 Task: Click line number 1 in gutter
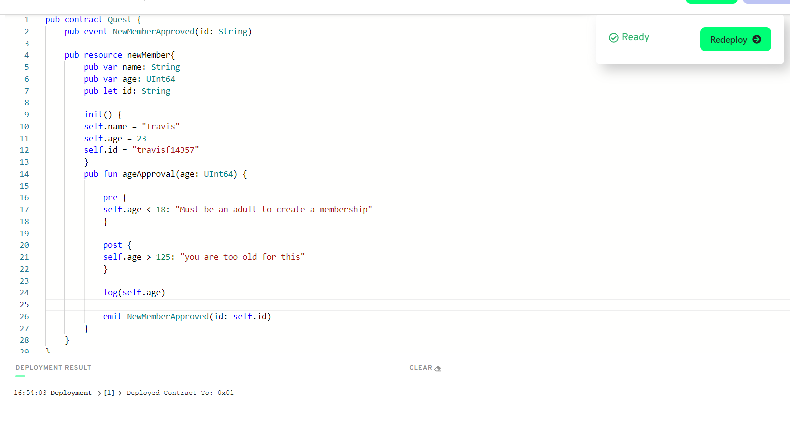(27, 20)
